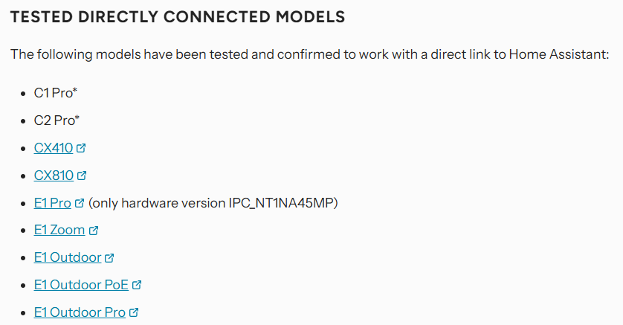Open the CX810 camera link
The width and height of the screenshot is (623, 325).
(54, 176)
